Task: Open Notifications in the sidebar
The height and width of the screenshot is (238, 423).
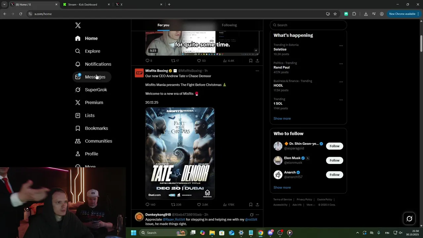Action: (x=93, y=64)
